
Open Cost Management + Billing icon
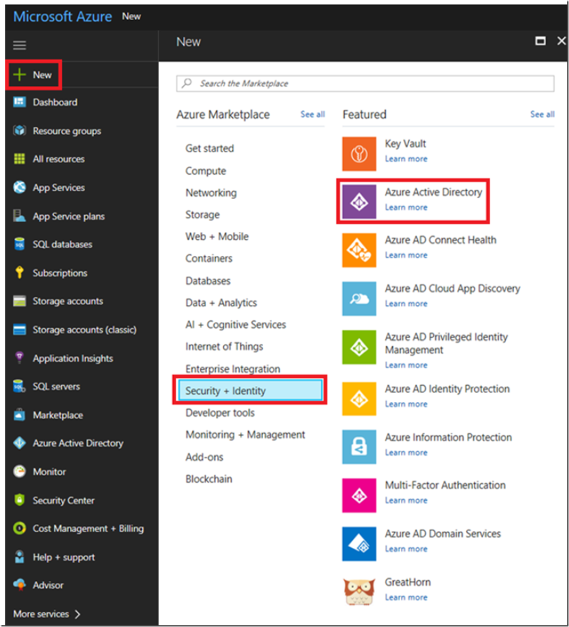click(19, 528)
